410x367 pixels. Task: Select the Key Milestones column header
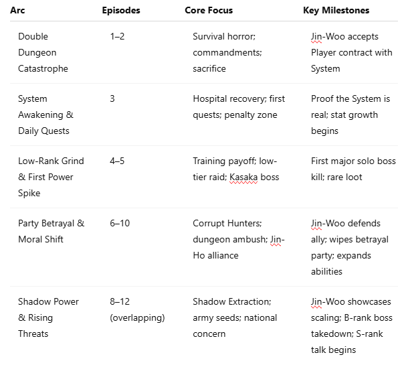[336, 11]
